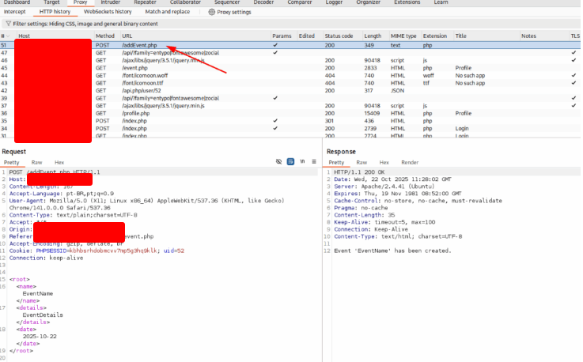Switch Request view to Hex
Screen dimensions: 583x362
[59, 162]
